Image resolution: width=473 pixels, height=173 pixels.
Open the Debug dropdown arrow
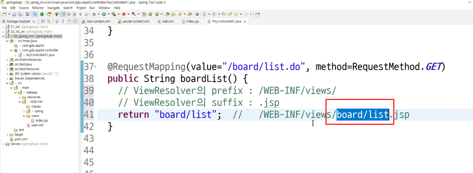coord(99,14)
